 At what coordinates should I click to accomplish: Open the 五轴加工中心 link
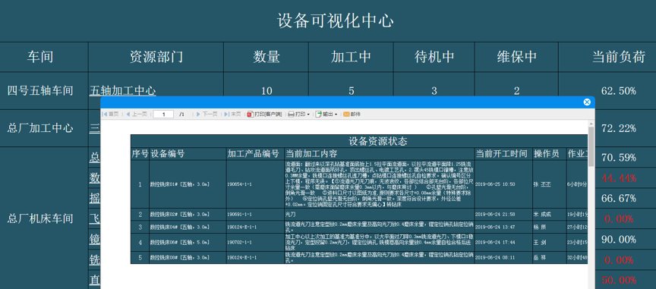(x=122, y=91)
